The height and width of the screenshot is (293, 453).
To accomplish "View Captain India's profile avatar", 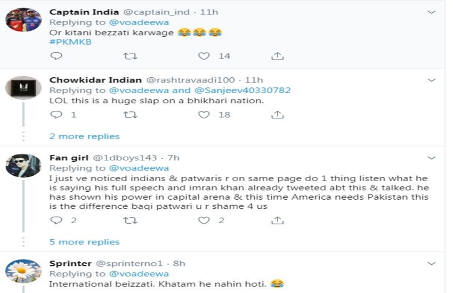I will 23,20.
